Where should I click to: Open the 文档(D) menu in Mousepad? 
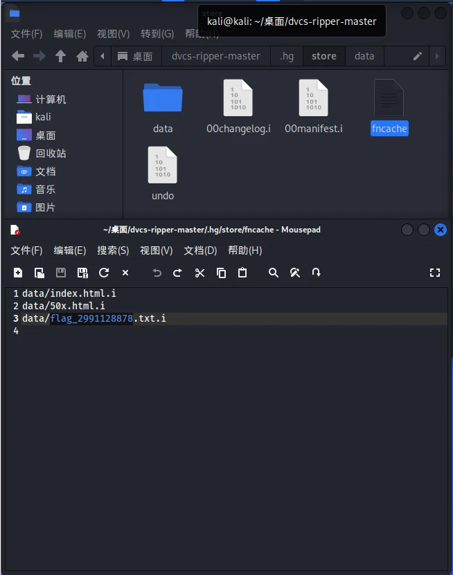[x=200, y=250]
